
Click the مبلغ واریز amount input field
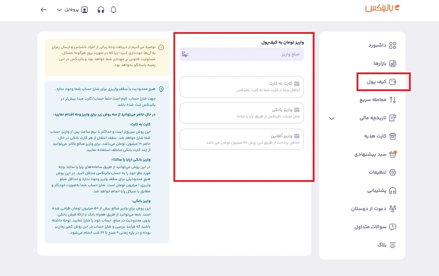[242, 54]
